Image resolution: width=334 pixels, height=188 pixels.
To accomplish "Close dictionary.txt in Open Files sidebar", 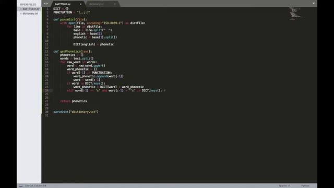I will (x=21, y=14).
